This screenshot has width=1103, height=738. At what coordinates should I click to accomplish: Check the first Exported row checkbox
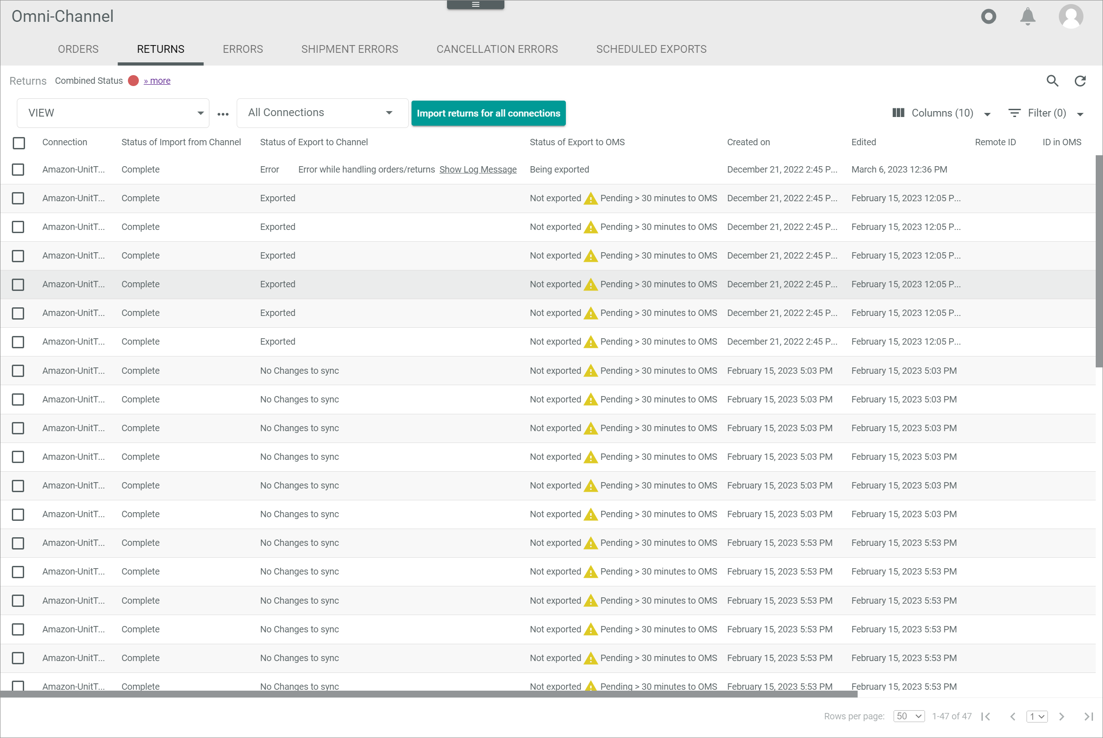click(18, 198)
